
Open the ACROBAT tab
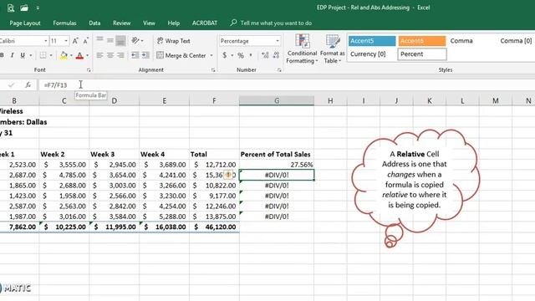[x=204, y=23]
